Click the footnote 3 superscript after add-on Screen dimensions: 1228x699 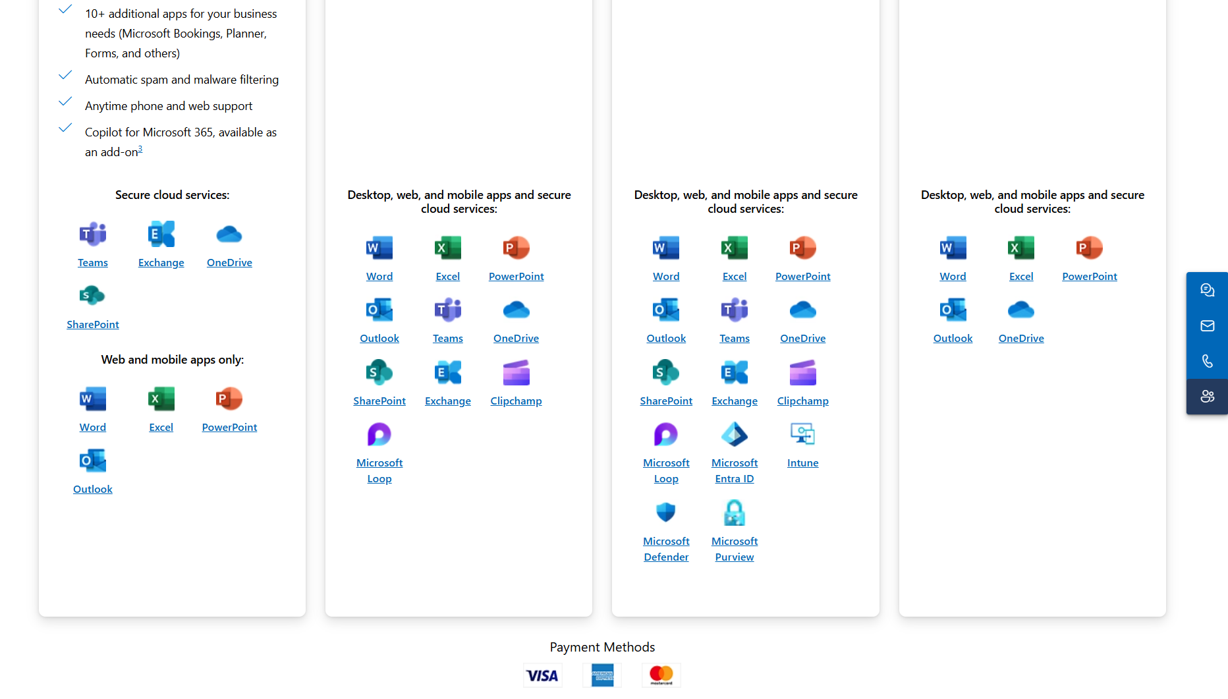140,150
